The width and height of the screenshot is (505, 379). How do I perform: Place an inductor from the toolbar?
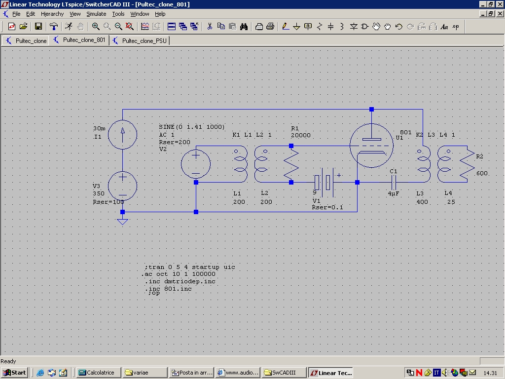click(342, 27)
